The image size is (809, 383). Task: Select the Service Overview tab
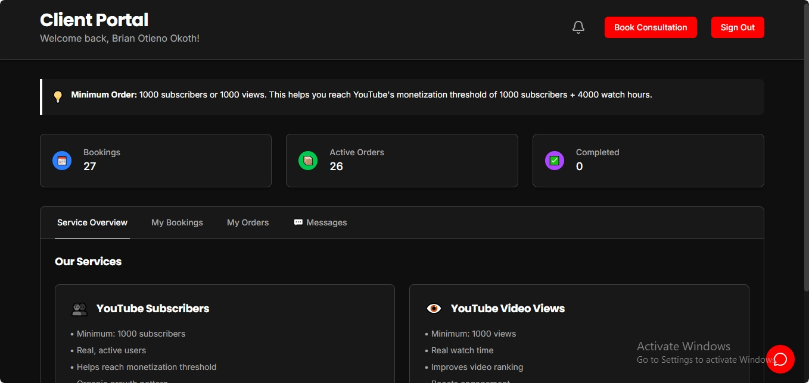tap(92, 222)
